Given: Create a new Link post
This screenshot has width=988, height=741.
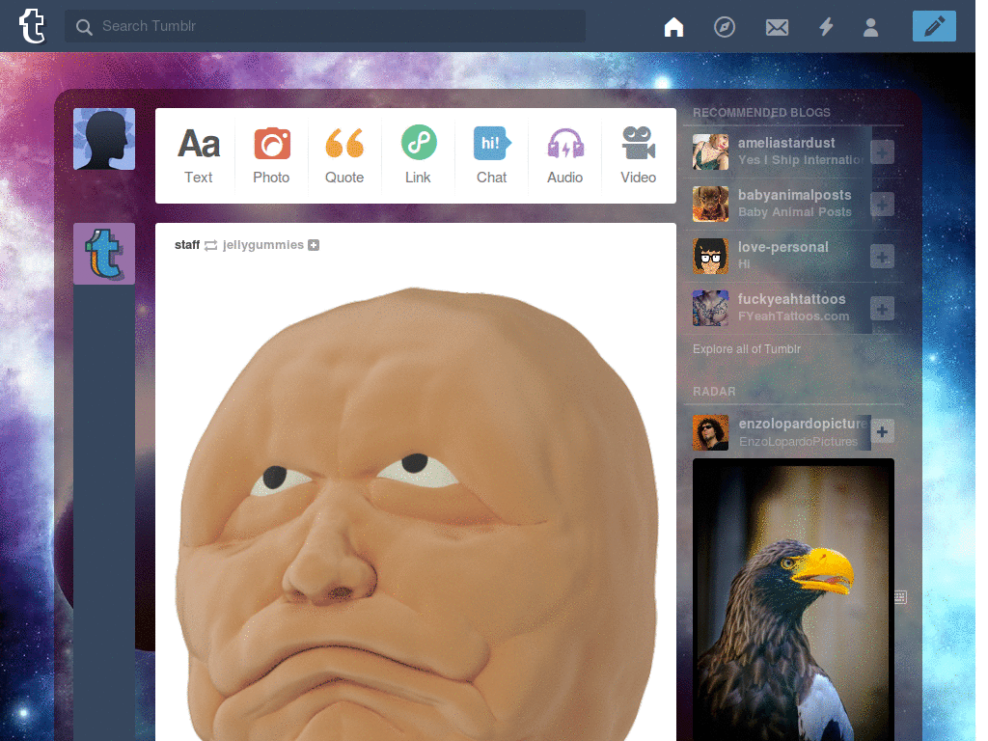Looking at the screenshot, I should [x=419, y=155].
